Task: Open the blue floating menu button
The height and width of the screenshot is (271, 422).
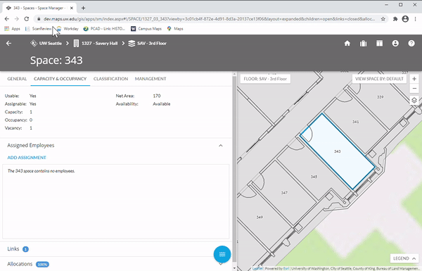Action: tap(222, 254)
